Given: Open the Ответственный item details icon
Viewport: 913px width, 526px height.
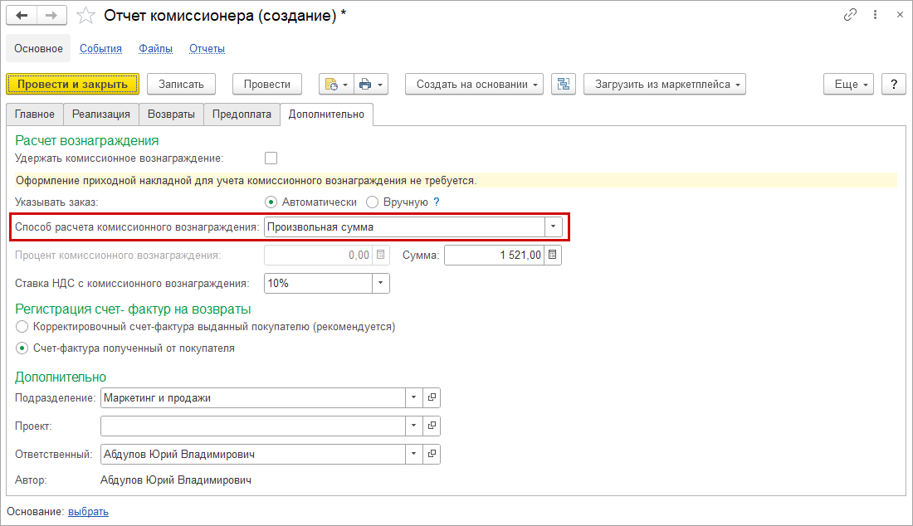Looking at the screenshot, I should click(432, 454).
